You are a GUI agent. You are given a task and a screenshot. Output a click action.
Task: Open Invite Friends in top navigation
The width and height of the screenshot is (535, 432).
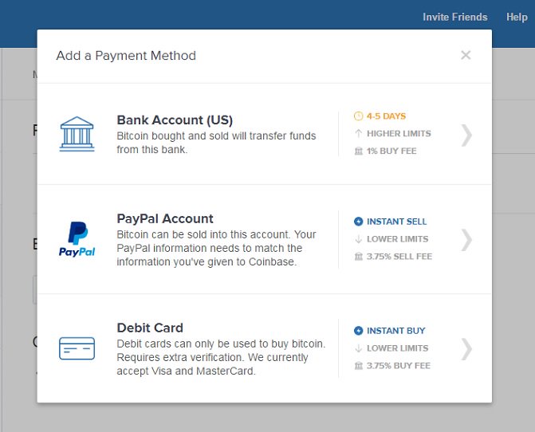(x=454, y=17)
